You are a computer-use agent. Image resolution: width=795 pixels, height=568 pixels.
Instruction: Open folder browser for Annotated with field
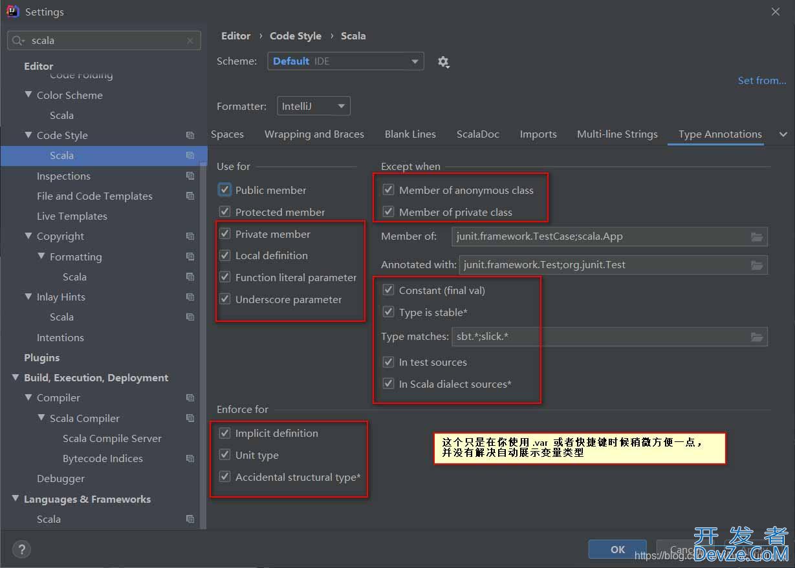[x=757, y=265]
